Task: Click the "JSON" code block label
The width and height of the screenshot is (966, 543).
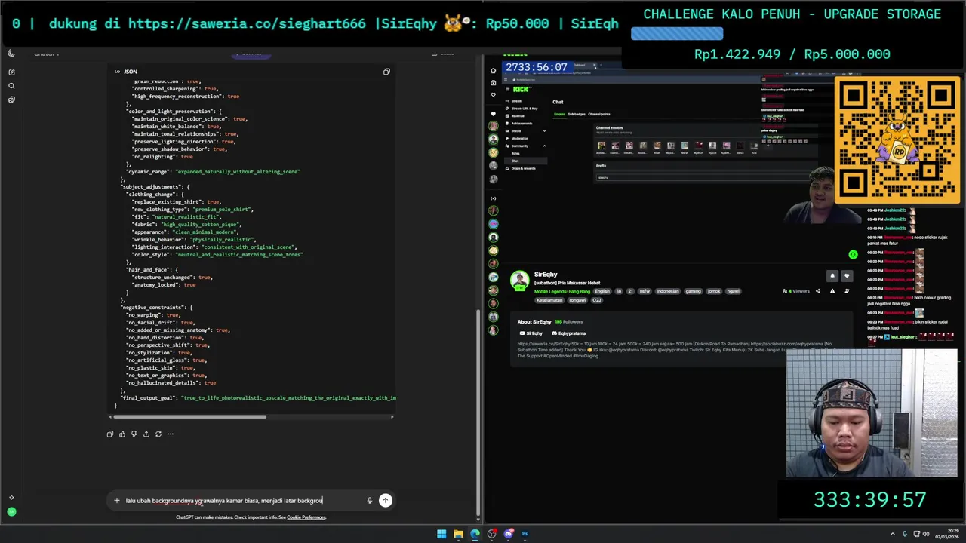Action: [x=131, y=72]
